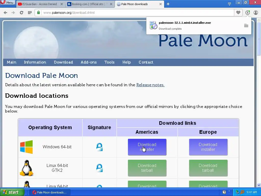Download Linux GTK2 tarball from Europe
Image resolution: width=261 pixels, height=196 pixels.
point(208,168)
